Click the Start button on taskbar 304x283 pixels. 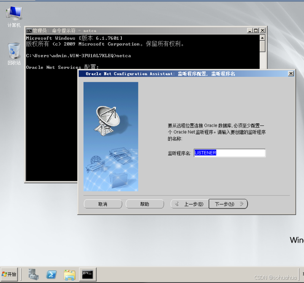pos(9,274)
